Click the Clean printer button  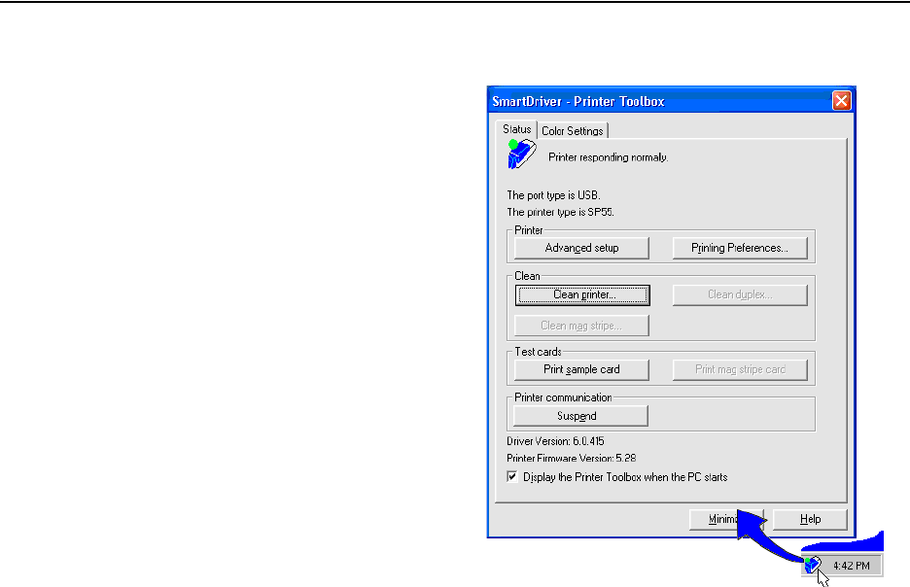(582, 294)
